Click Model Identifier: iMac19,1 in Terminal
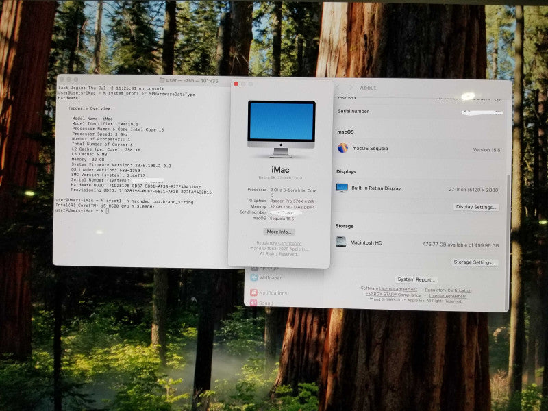Viewport: 548px width, 411px height. [x=105, y=124]
